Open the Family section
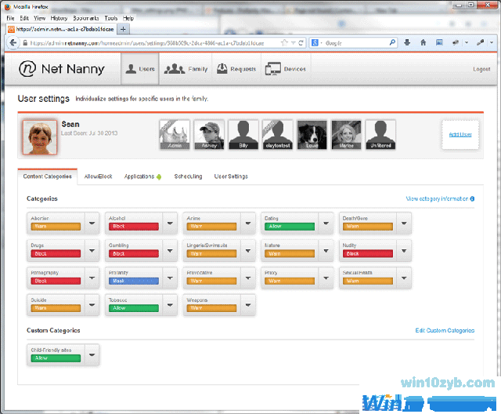501x414 pixels. (186, 69)
